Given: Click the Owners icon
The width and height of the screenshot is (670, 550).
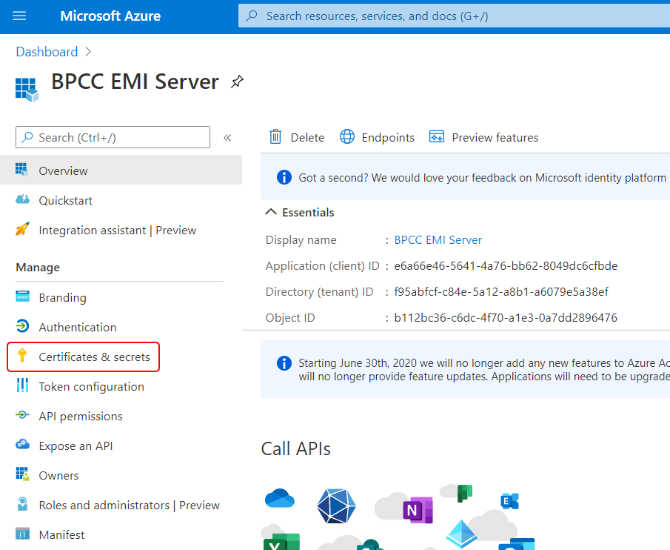Looking at the screenshot, I should tap(22, 474).
